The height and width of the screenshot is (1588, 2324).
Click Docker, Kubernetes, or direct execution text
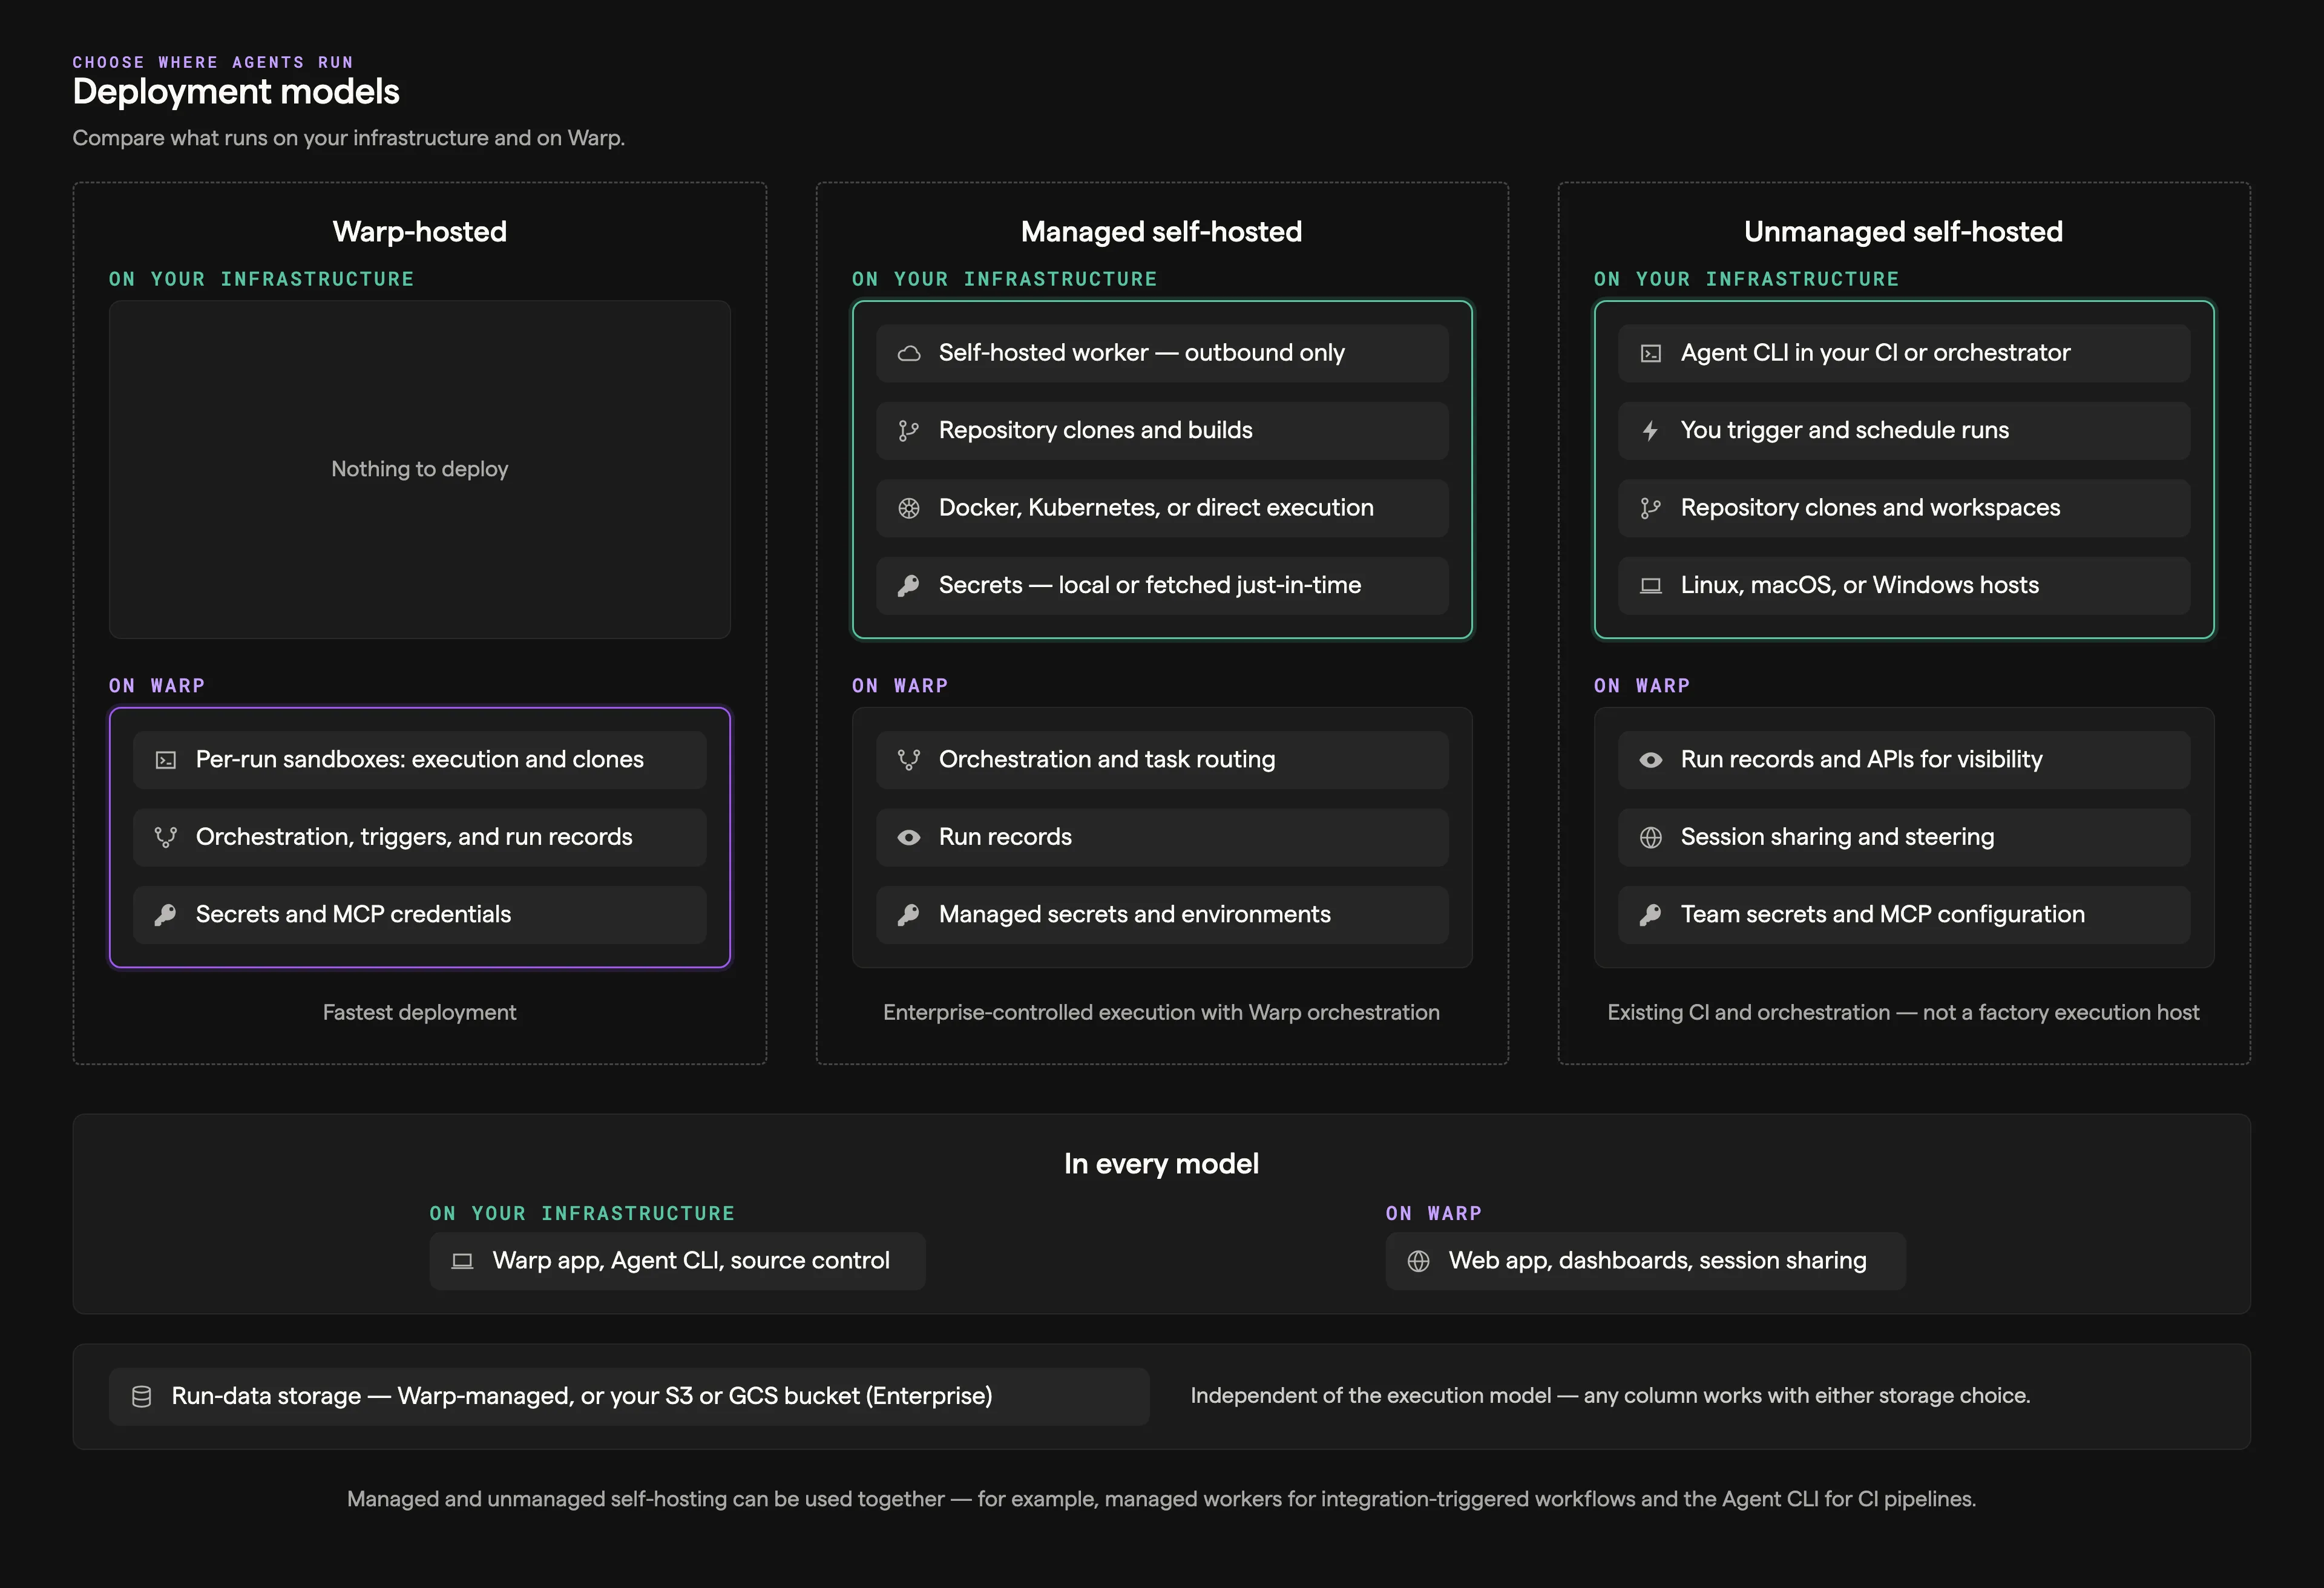tap(1156, 508)
